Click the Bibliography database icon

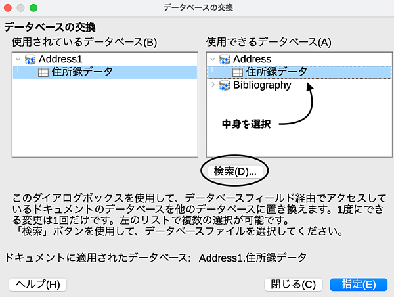pos(225,85)
